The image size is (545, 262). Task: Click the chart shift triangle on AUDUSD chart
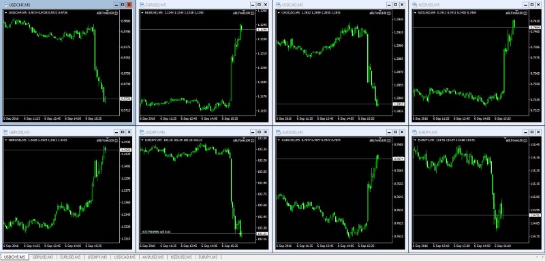[380, 138]
